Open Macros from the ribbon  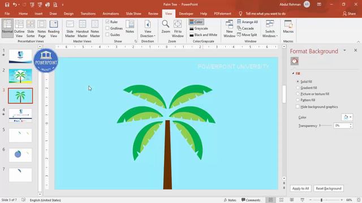pos(288,27)
